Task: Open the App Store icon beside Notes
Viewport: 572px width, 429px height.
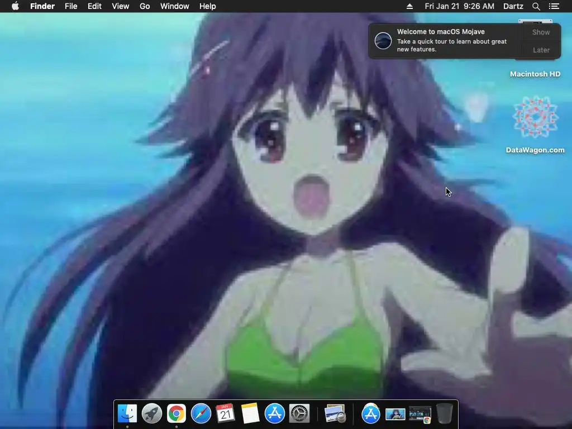Action: click(275, 414)
